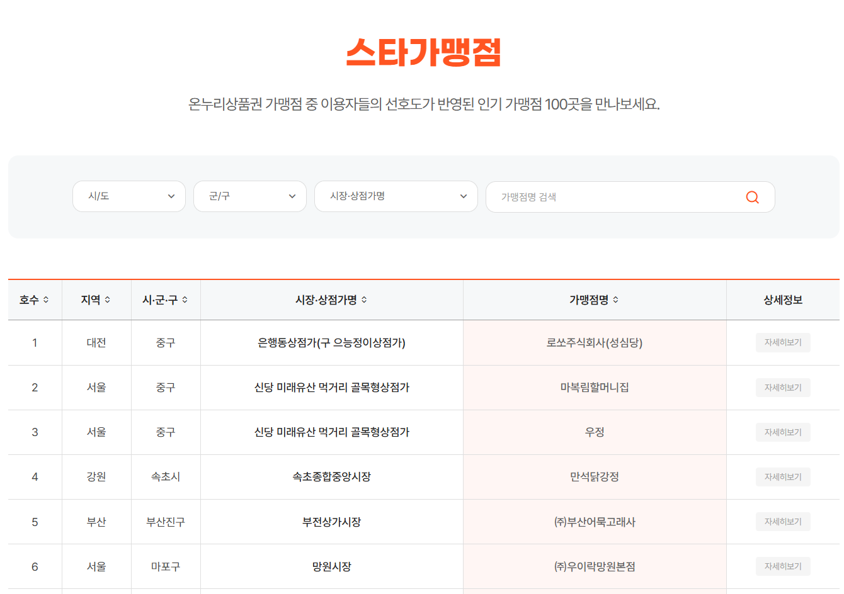Click the 망원시장 row for Seoul Mapo-gu

click(331, 566)
